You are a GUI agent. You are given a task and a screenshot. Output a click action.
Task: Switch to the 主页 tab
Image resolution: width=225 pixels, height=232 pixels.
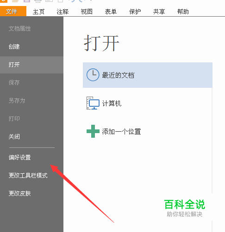point(38,12)
